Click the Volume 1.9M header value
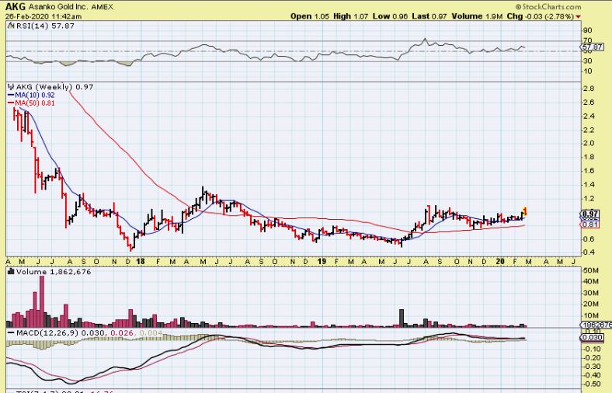 [477, 16]
